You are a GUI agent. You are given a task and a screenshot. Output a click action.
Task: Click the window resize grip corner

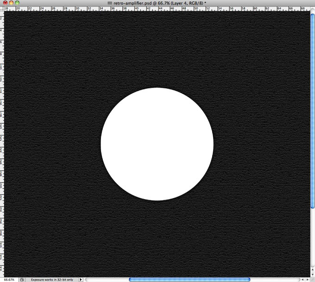click(x=313, y=280)
